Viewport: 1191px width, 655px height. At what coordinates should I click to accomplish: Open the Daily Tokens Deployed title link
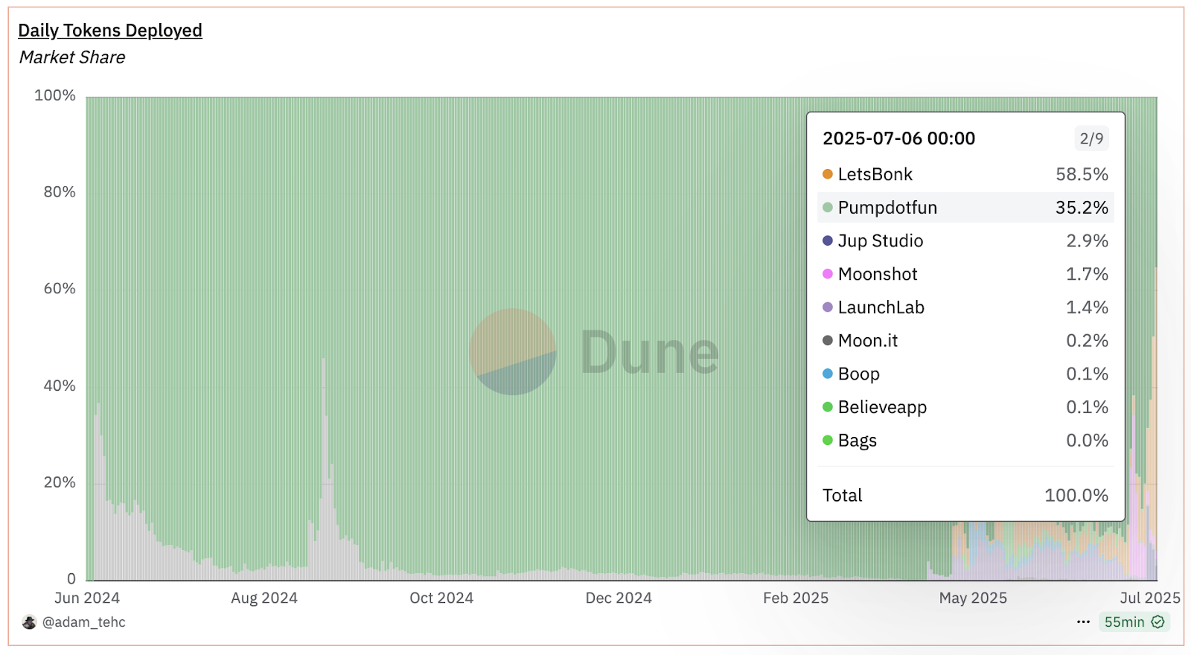click(110, 31)
